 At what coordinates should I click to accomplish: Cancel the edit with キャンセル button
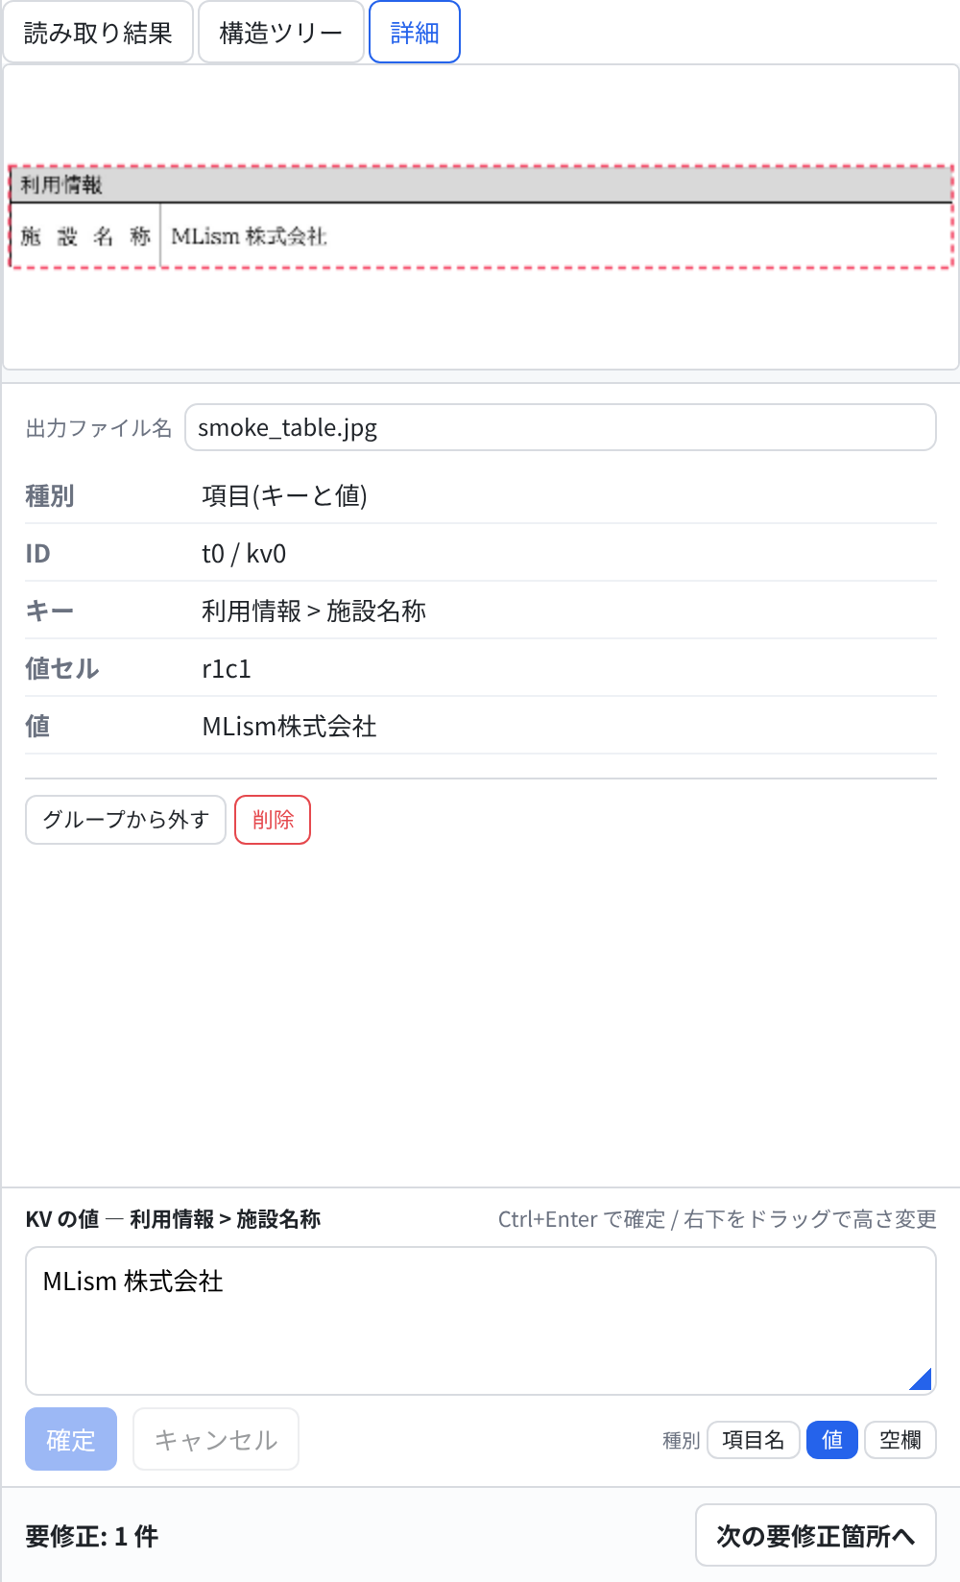tap(216, 1439)
